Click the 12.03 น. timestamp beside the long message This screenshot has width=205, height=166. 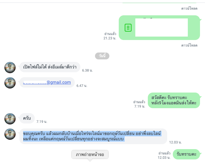175,142
